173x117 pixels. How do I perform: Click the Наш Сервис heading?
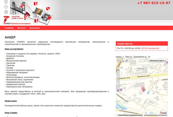point(11,113)
